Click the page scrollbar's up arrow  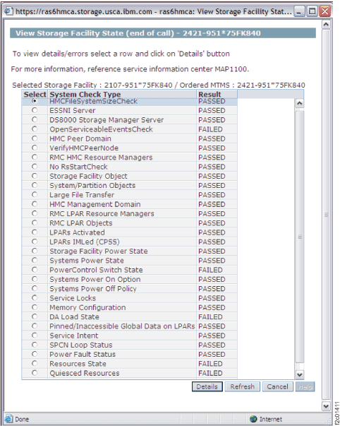point(326,25)
